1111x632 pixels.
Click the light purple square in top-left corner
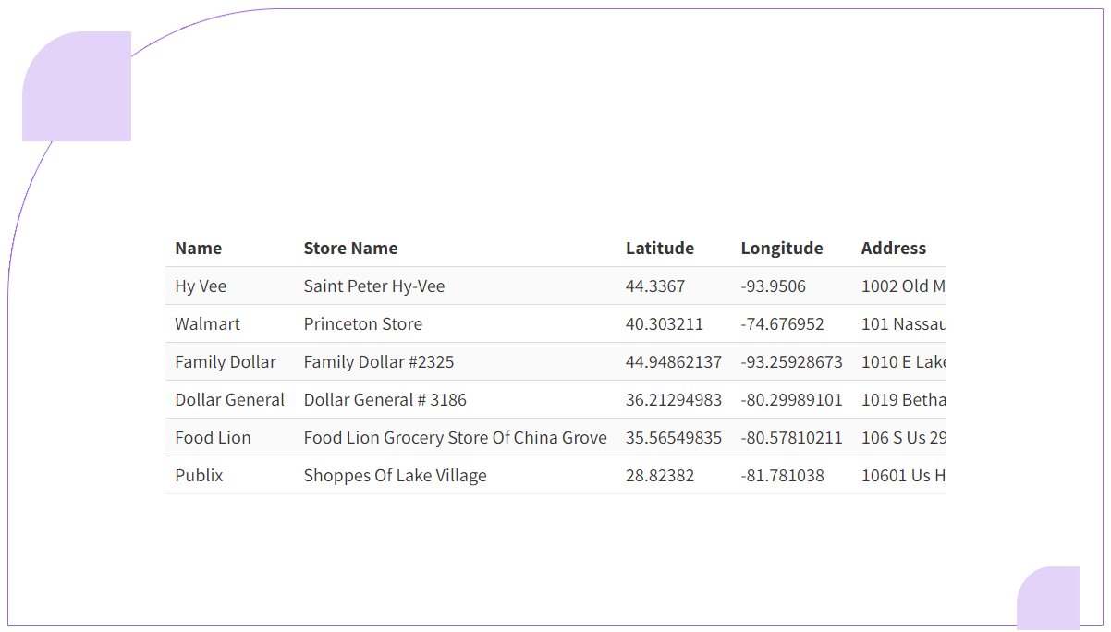point(77,86)
